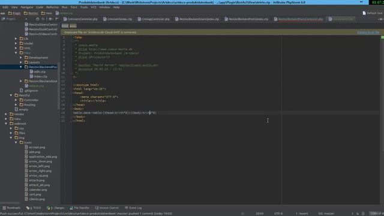Expand the Development folder
The width and height of the screenshot is (384, 216).
pyautogui.click(x=21, y=58)
